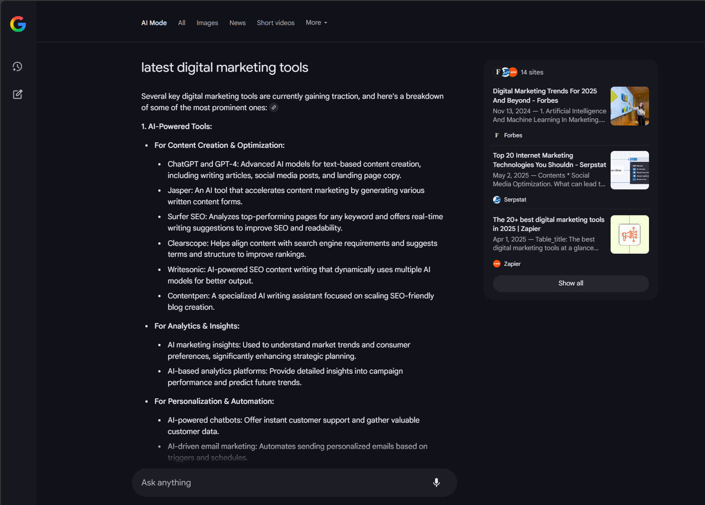Click the 'Surfer SEO' bullet text

pos(305,222)
